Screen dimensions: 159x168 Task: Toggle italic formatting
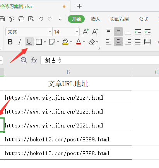point(20,42)
